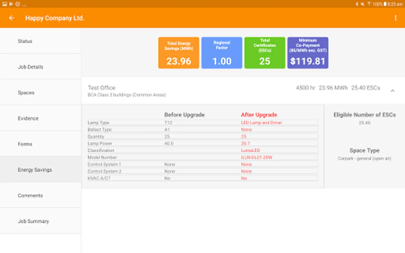Click the After Upgrade column heading
The width and height of the screenshot is (405, 253).
(x=259, y=115)
